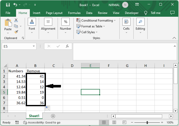Screen dimensions: 179x126
Task: Click cell containing 0.51
Action: 17,98
